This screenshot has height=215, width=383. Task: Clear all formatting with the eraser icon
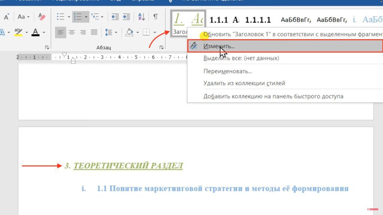point(42,17)
